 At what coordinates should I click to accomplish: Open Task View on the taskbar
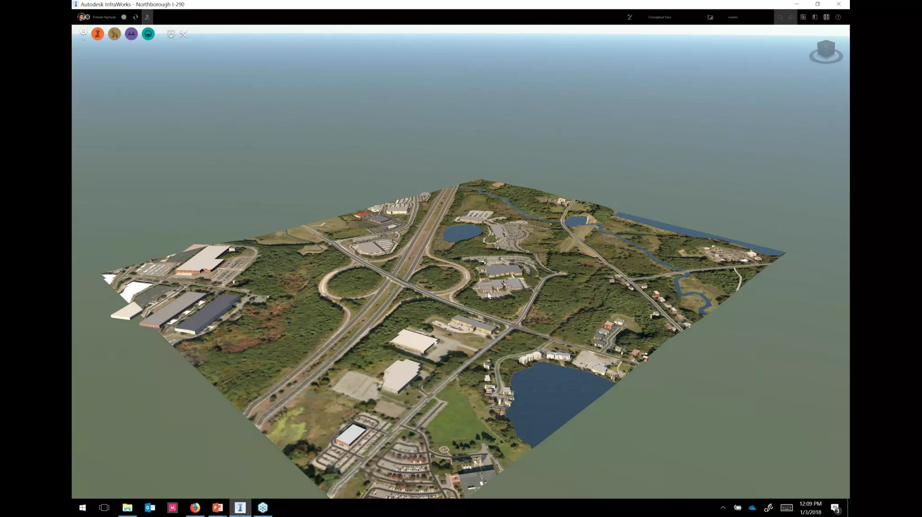point(104,508)
